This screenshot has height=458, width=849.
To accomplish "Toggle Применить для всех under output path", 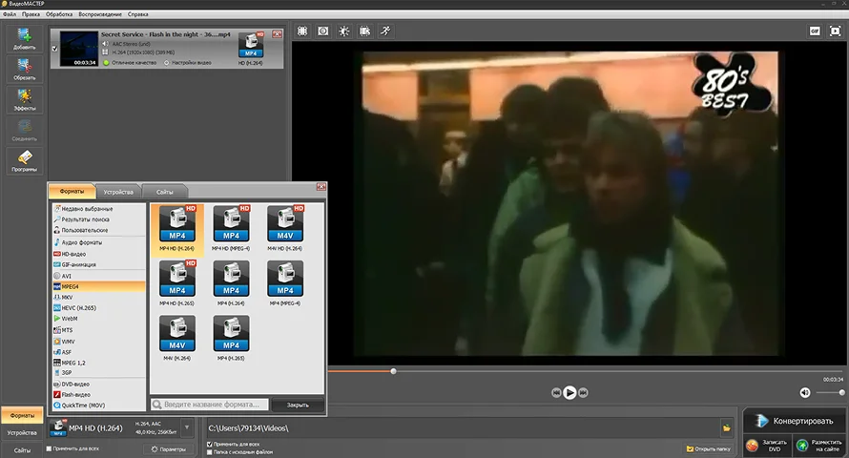I will [x=210, y=444].
